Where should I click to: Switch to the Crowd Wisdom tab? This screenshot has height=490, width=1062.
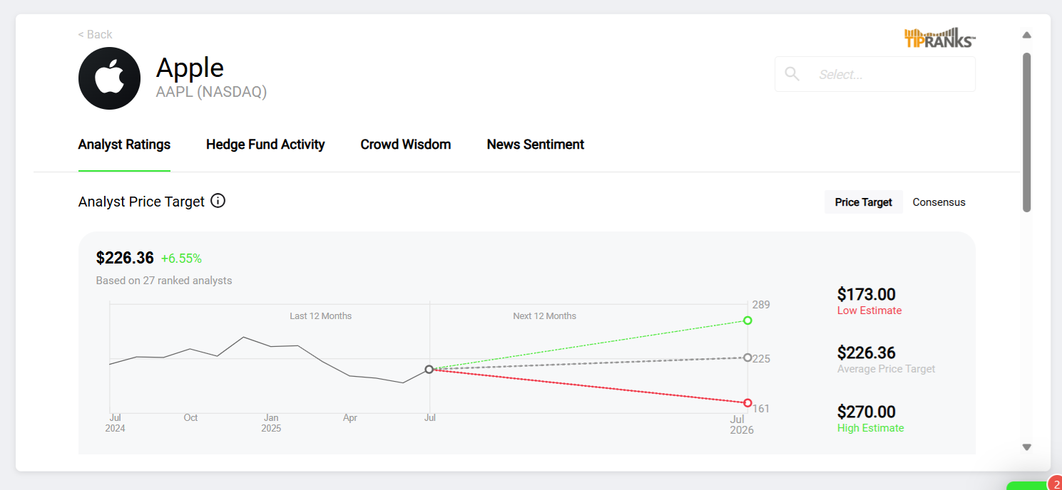405,145
